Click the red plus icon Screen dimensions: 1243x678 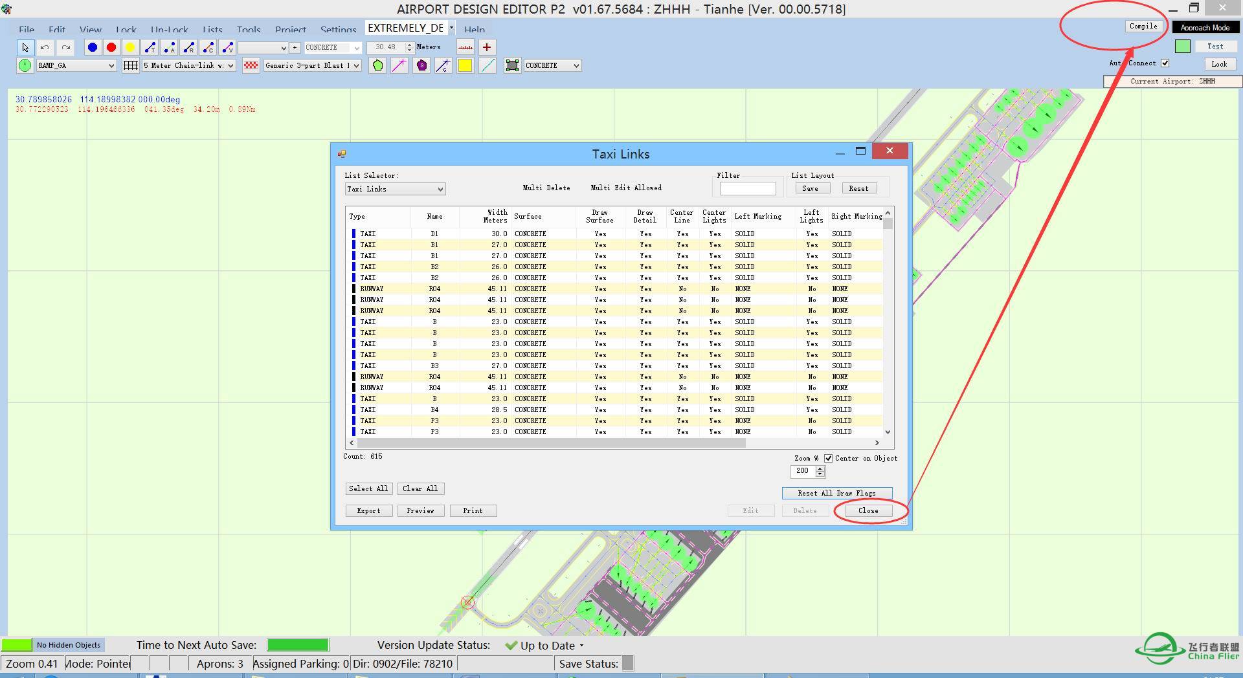click(487, 47)
